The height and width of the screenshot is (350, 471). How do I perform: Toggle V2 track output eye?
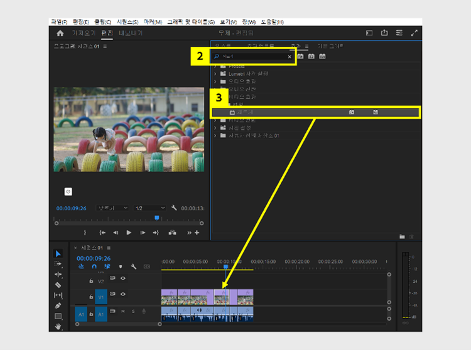123,278
